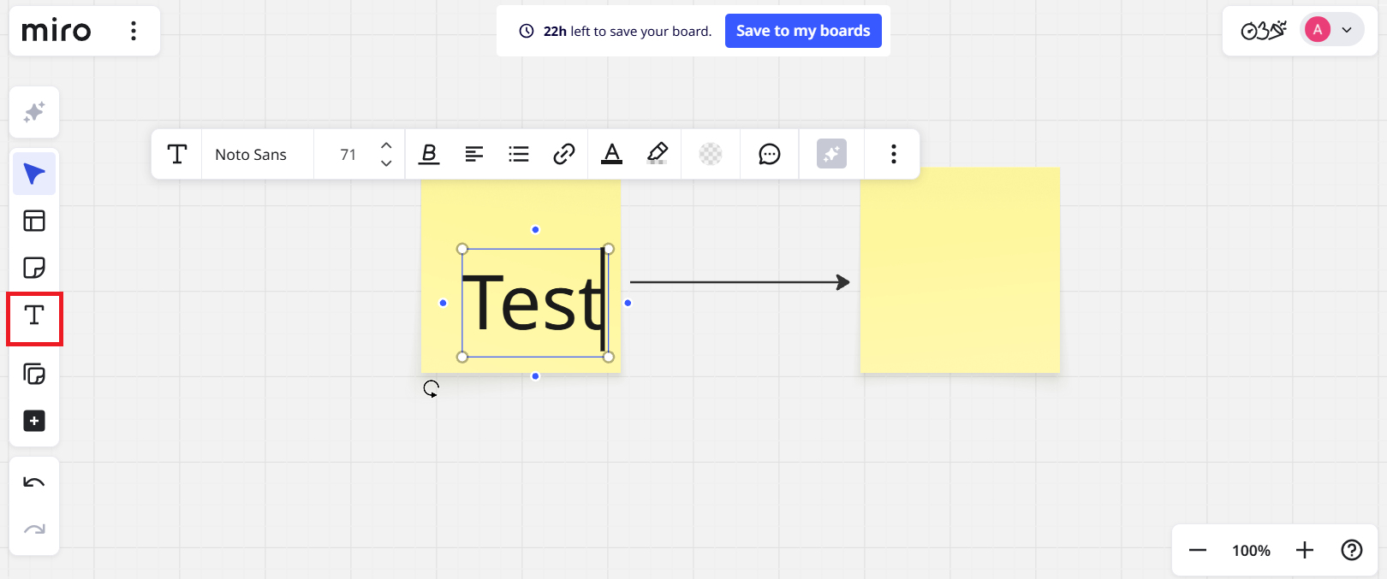
Task: Open more options in formatting toolbar
Action: [x=893, y=154]
